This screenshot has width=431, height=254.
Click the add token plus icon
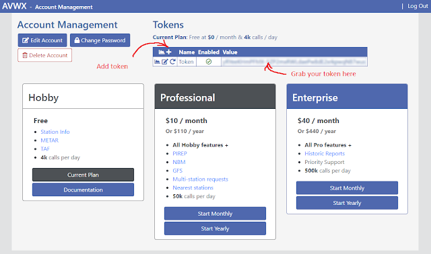pyautogui.click(x=169, y=52)
